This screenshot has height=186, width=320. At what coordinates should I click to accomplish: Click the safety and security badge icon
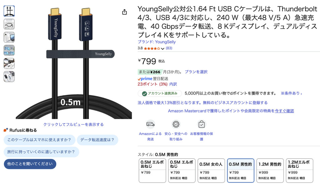[x=176, y=124]
